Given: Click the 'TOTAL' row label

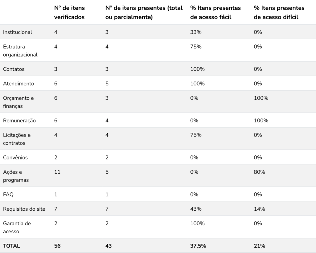Looking at the screenshot, I should point(11,246).
